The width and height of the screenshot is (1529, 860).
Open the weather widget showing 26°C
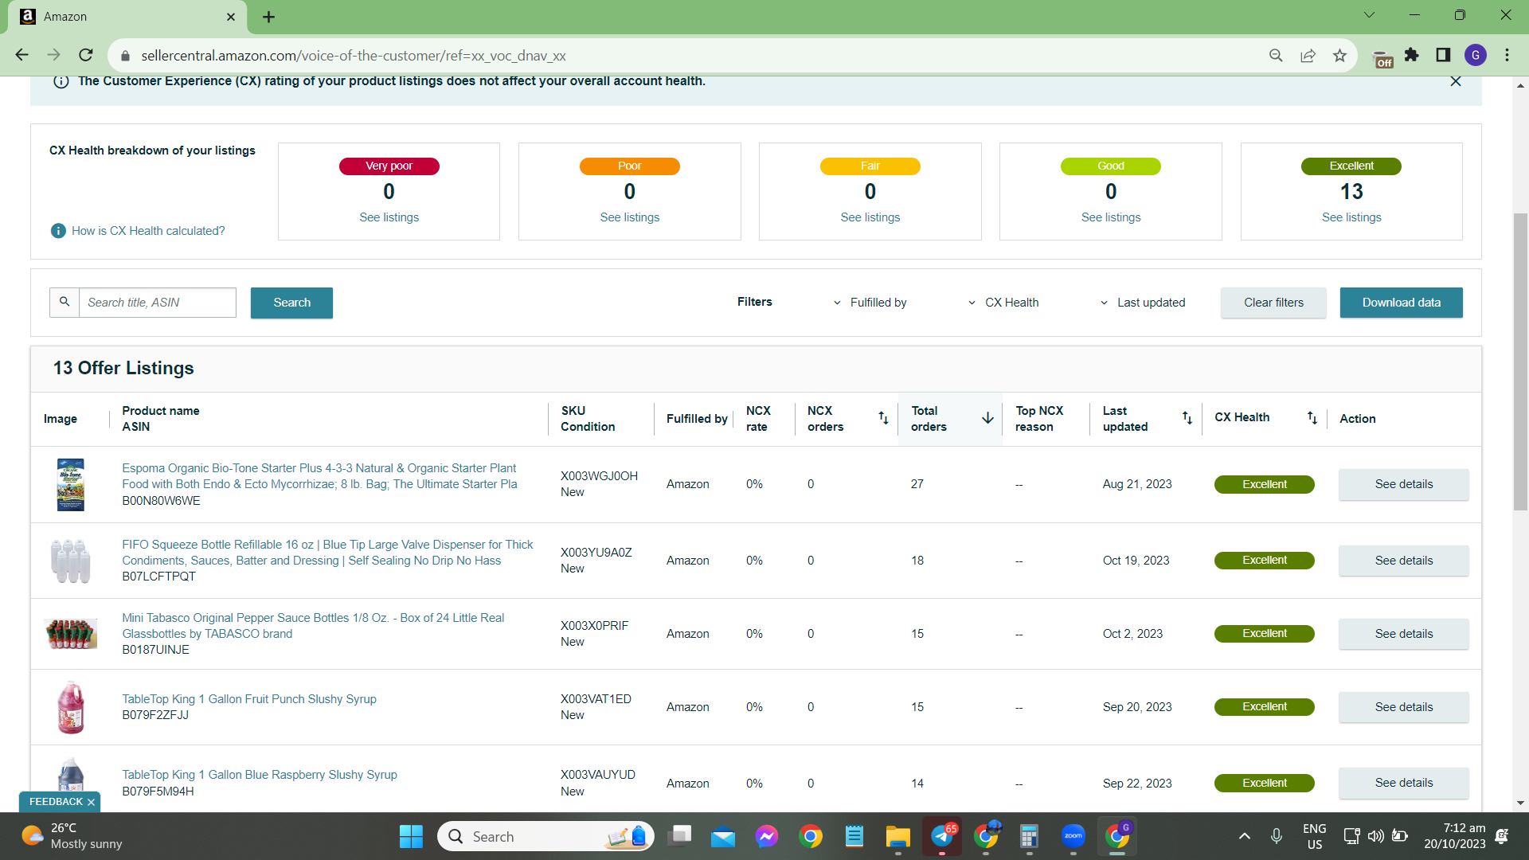[x=72, y=836]
